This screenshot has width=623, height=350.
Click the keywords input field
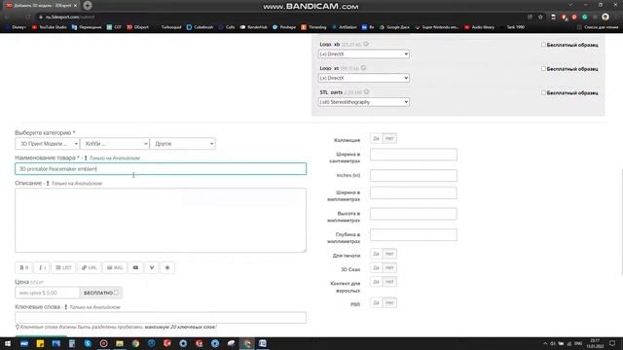161,318
